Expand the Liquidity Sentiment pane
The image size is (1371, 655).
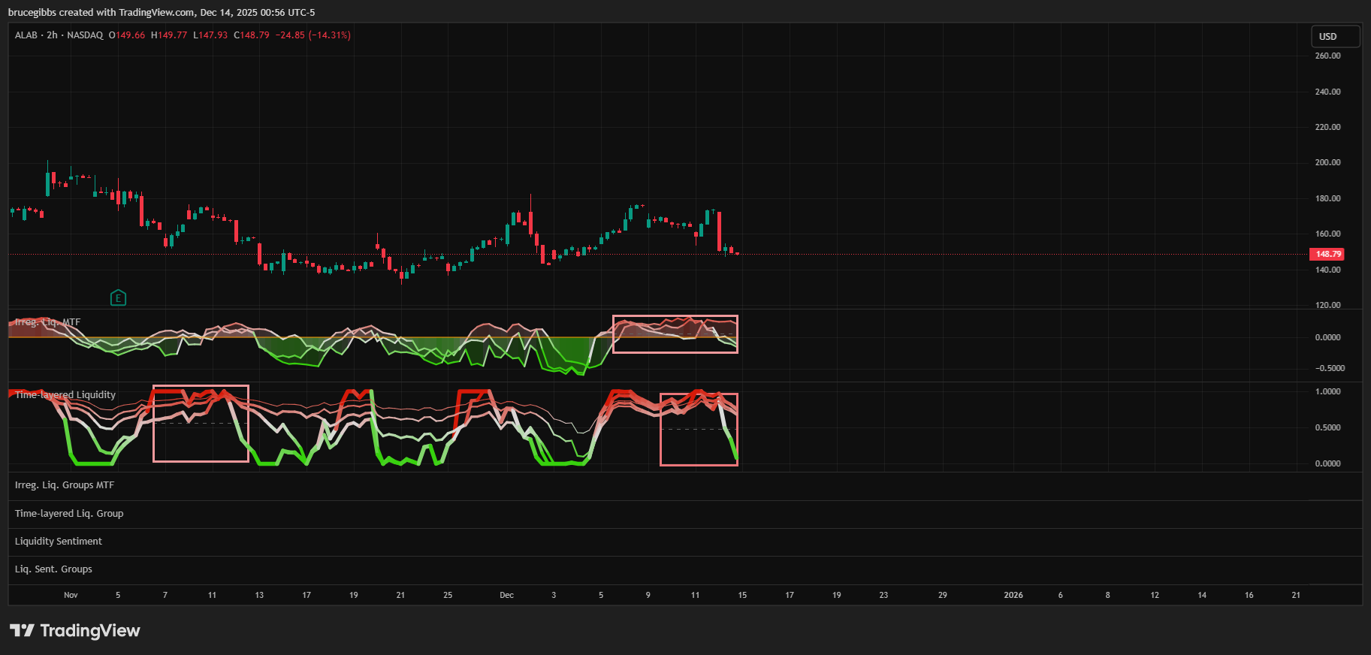pyautogui.click(x=59, y=542)
